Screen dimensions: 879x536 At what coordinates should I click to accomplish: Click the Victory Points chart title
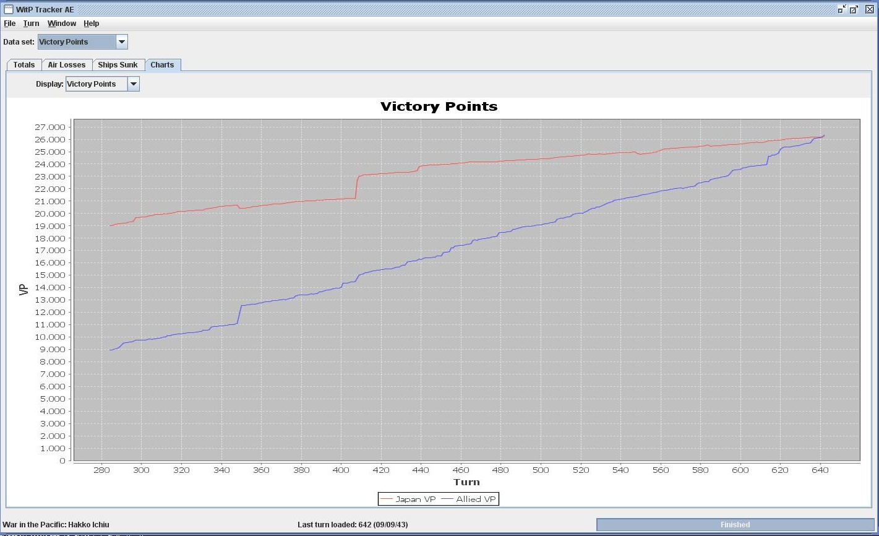[439, 106]
